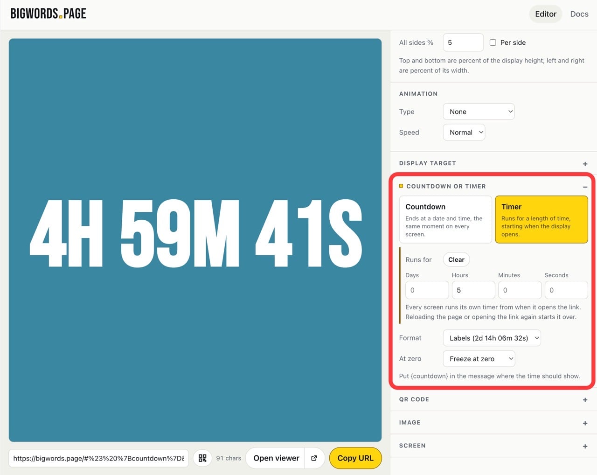Collapse Countdown or Timer section
The image size is (597, 475).
click(585, 187)
